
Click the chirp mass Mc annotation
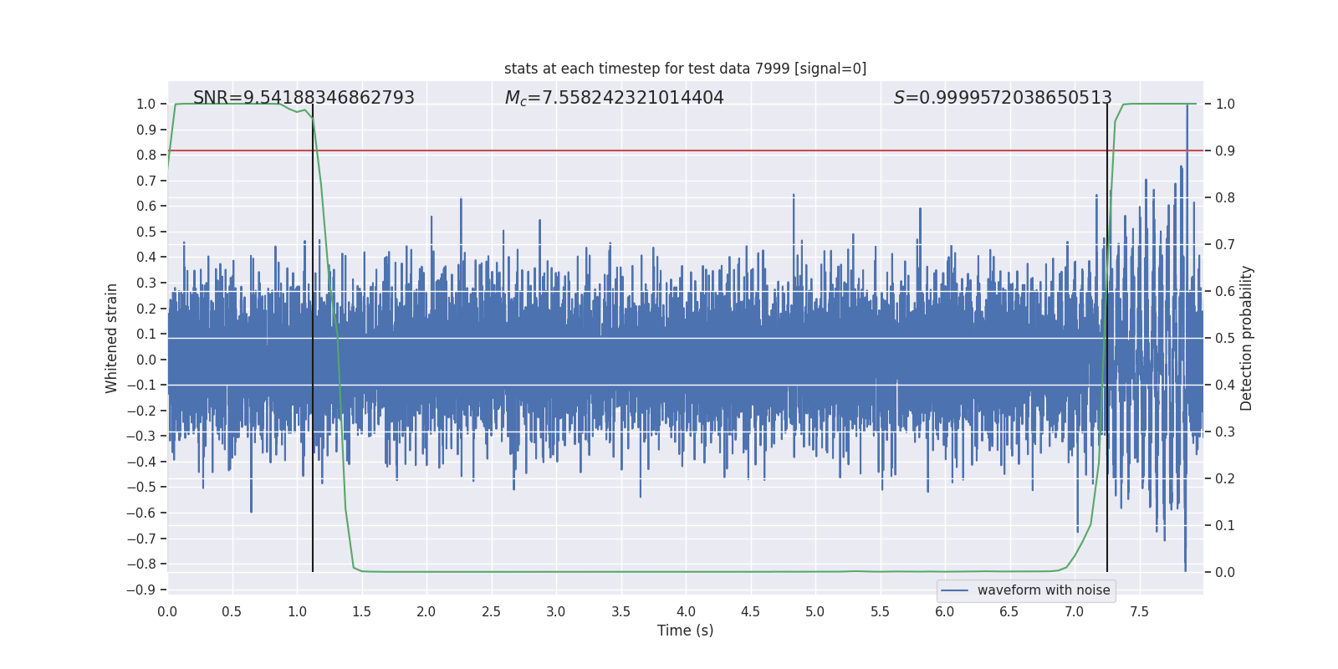[x=614, y=98]
